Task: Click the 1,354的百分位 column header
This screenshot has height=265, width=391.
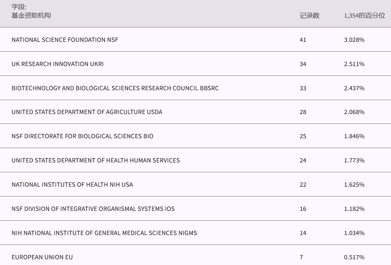Action: pyautogui.click(x=364, y=16)
